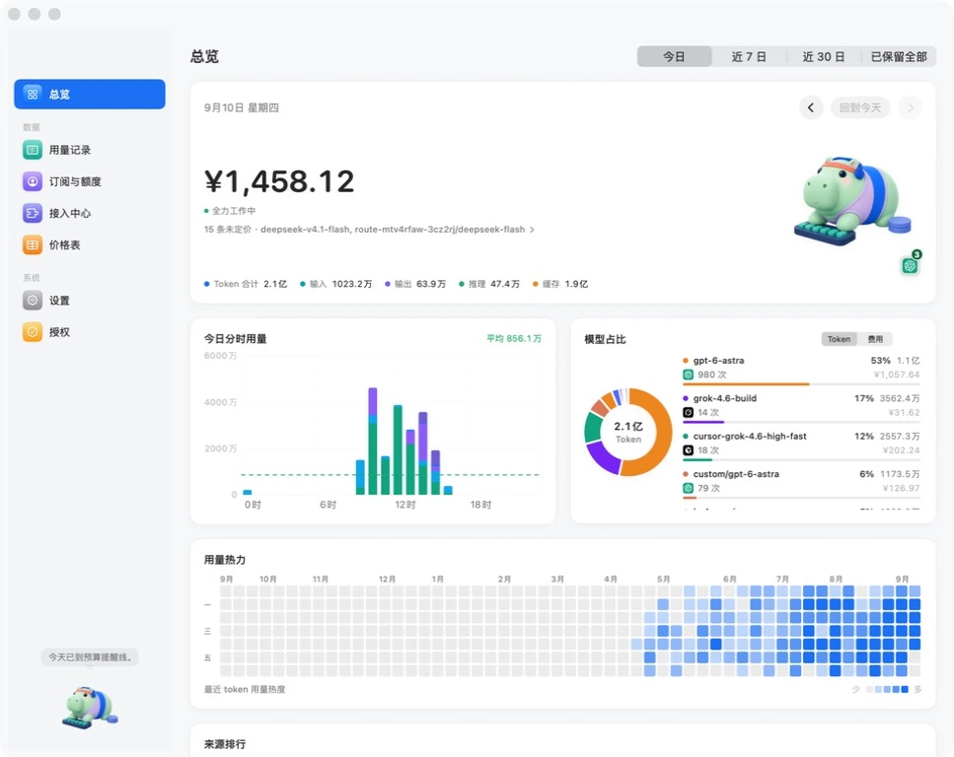954x757 pixels.
Task: Click the 订阅与额度 purple icon
Action: click(x=33, y=181)
